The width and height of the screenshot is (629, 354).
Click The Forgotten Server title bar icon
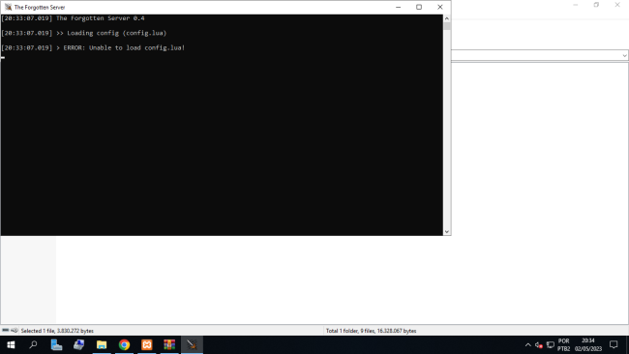pyautogui.click(x=8, y=7)
